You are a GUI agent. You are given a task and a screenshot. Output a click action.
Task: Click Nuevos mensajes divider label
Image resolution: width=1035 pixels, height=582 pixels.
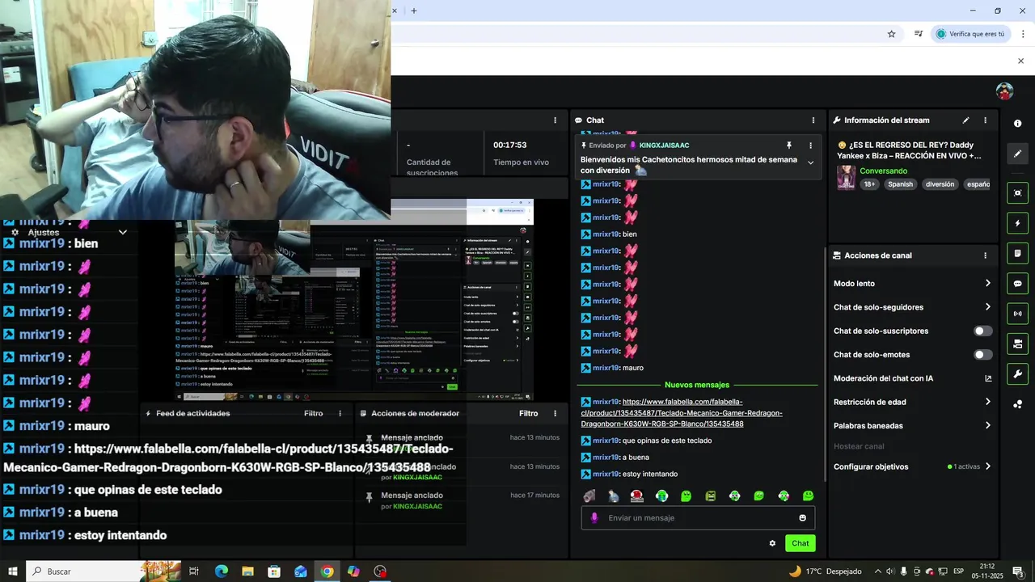(696, 385)
